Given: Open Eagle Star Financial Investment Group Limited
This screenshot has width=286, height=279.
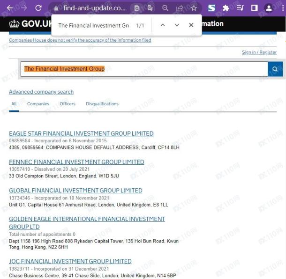Looking at the screenshot, I should [x=81, y=133].
